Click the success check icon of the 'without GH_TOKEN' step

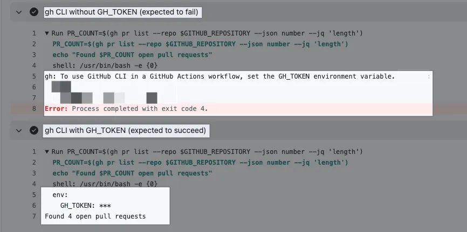coord(34,12)
